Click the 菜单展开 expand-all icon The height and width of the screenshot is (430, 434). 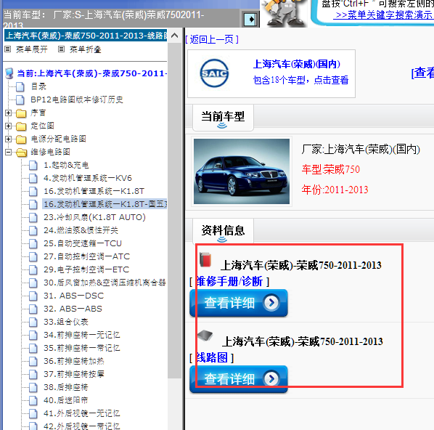tap(8, 49)
